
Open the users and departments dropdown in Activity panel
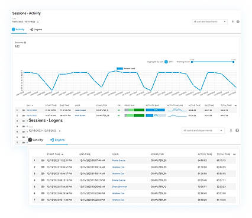coord(210,21)
